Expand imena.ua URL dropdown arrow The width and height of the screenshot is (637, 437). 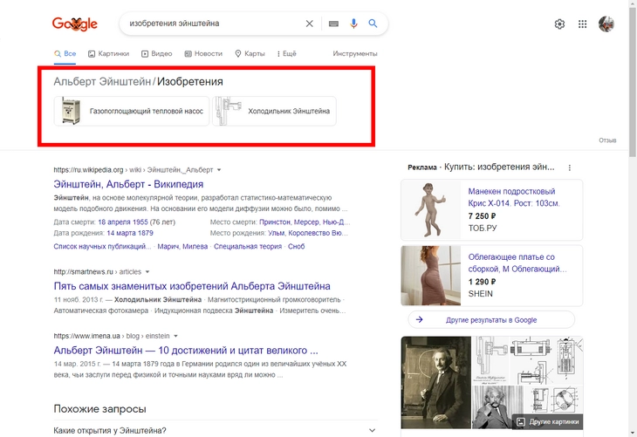click(176, 336)
